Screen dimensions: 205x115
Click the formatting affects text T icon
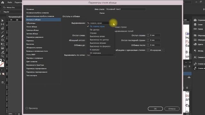point(2,70)
